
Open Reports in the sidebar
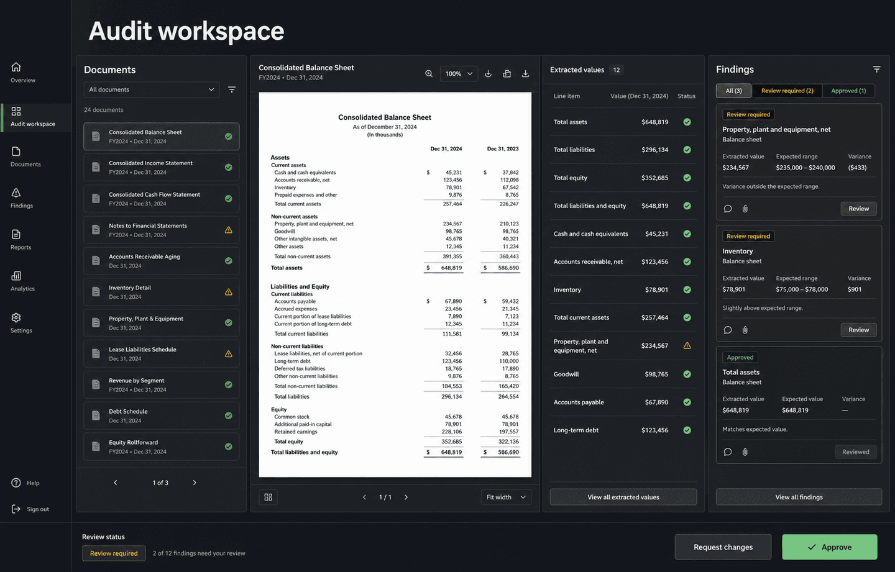click(21, 240)
